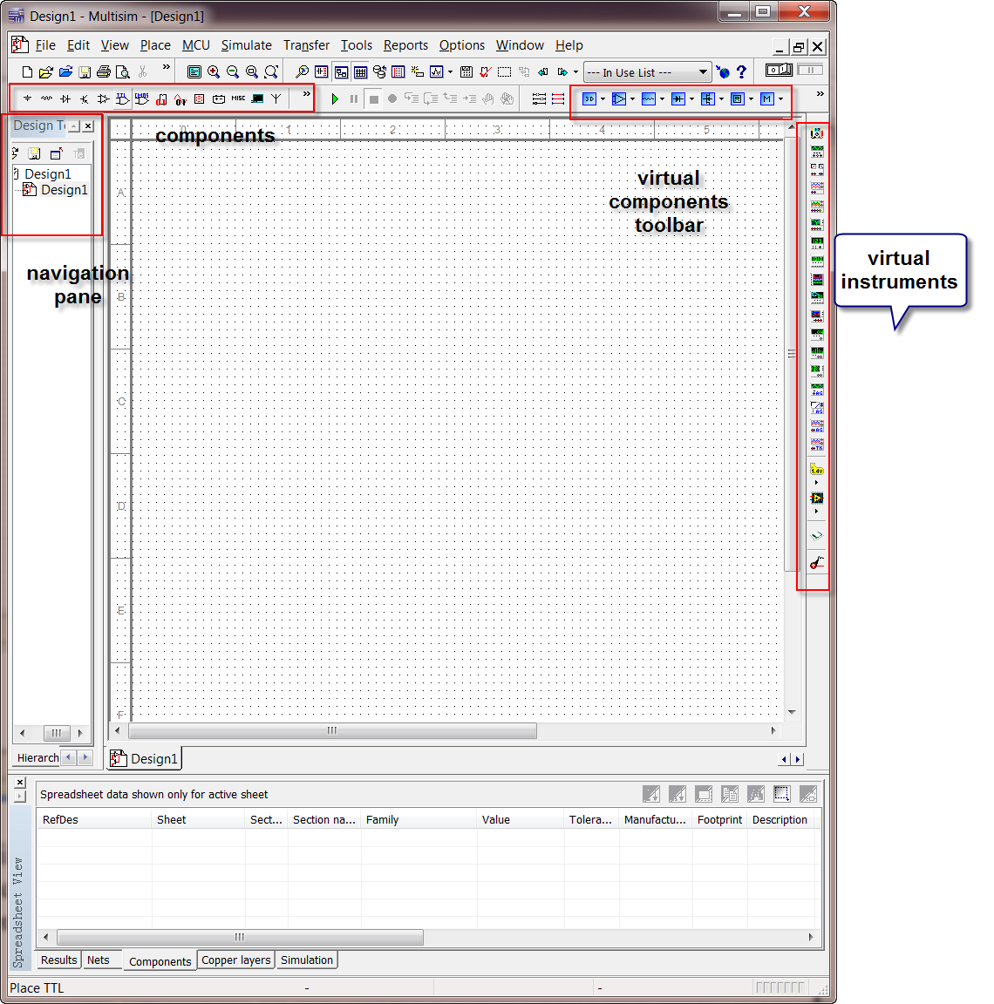This screenshot has width=994, height=1004.
Task: Place a Diode component
Action: (x=65, y=98)
